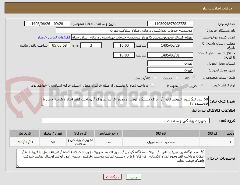Click the item name cell مسدود کننده عروق
The height and width of the screenshot is (185, 240).
coord(161,142)
